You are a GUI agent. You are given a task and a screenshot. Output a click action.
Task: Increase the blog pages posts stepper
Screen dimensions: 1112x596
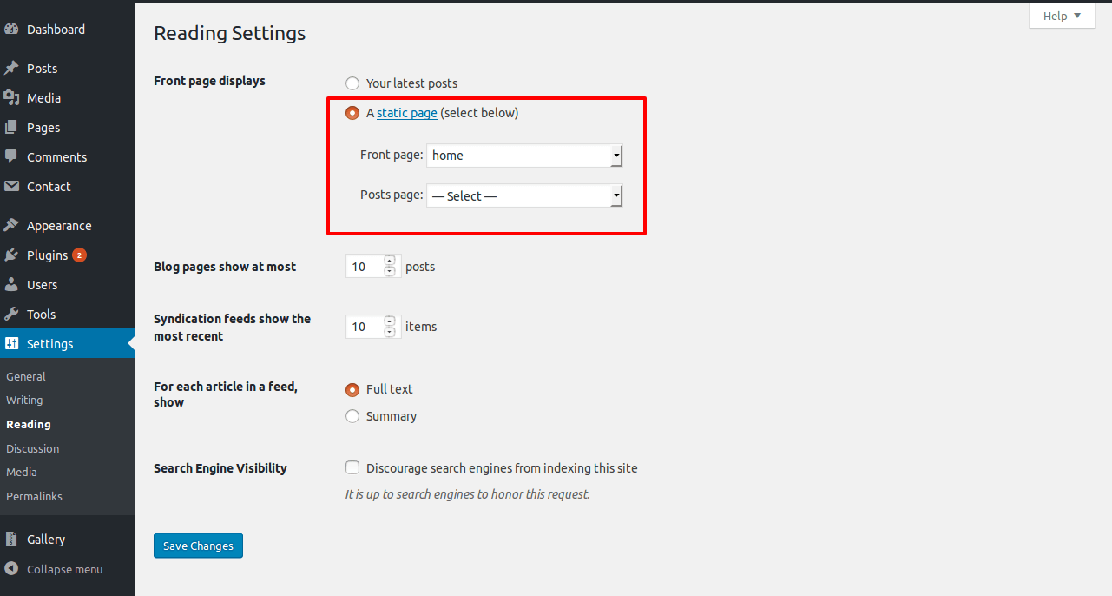click(390, 261)
